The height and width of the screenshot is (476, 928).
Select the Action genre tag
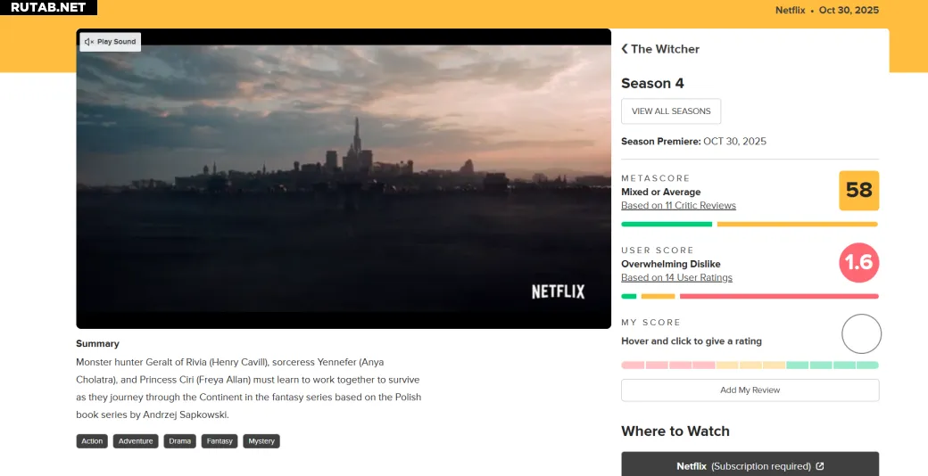92,441
